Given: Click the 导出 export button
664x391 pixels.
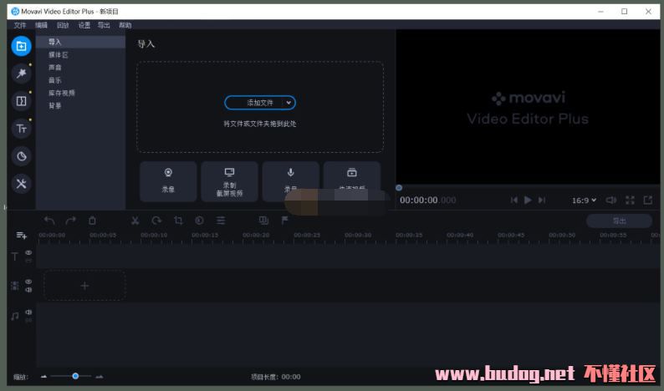Looking at the screenshot, I should (x=619, y=221).
